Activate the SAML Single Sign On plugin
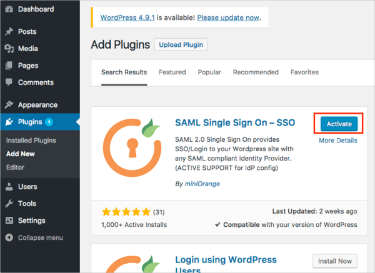Image resolution: width=375 pixels, height=273 pixels. (339, 124)
